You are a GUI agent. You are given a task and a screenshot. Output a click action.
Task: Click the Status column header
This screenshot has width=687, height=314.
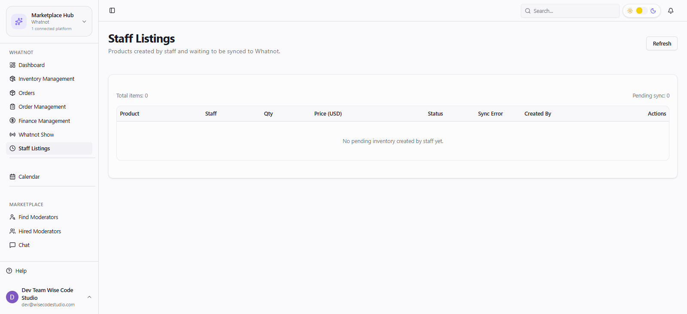point(435,113)
